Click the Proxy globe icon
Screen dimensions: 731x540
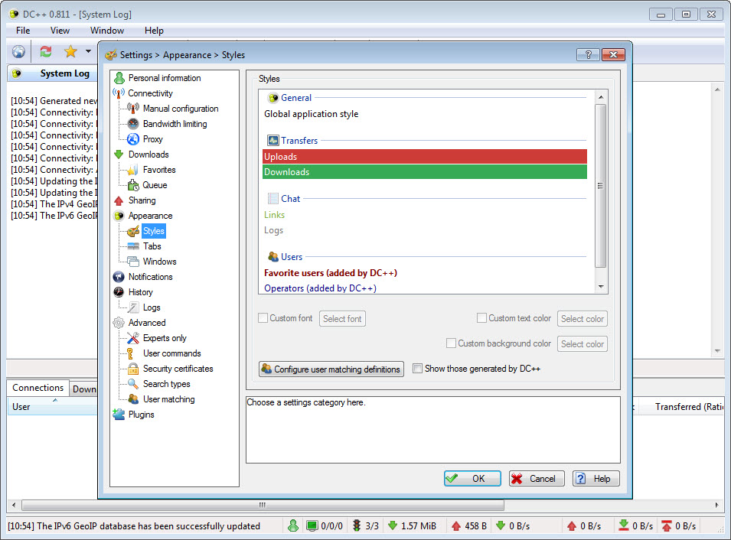[x=133, y=139]
